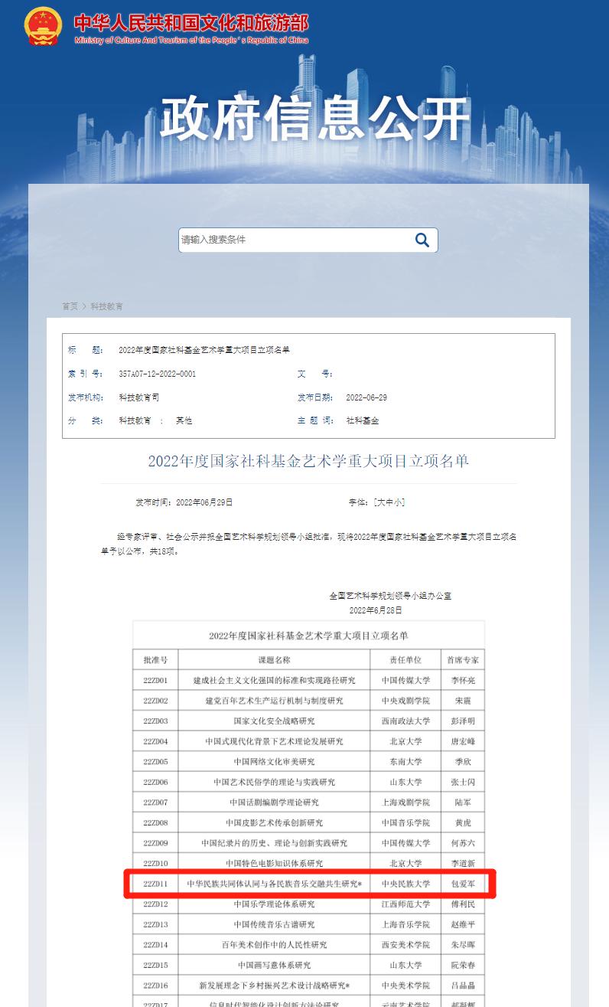The width and height of the screenshot is (609, 1007).
Task: Click index number 357A07-12-2022-0001
Action: (157, 374)
